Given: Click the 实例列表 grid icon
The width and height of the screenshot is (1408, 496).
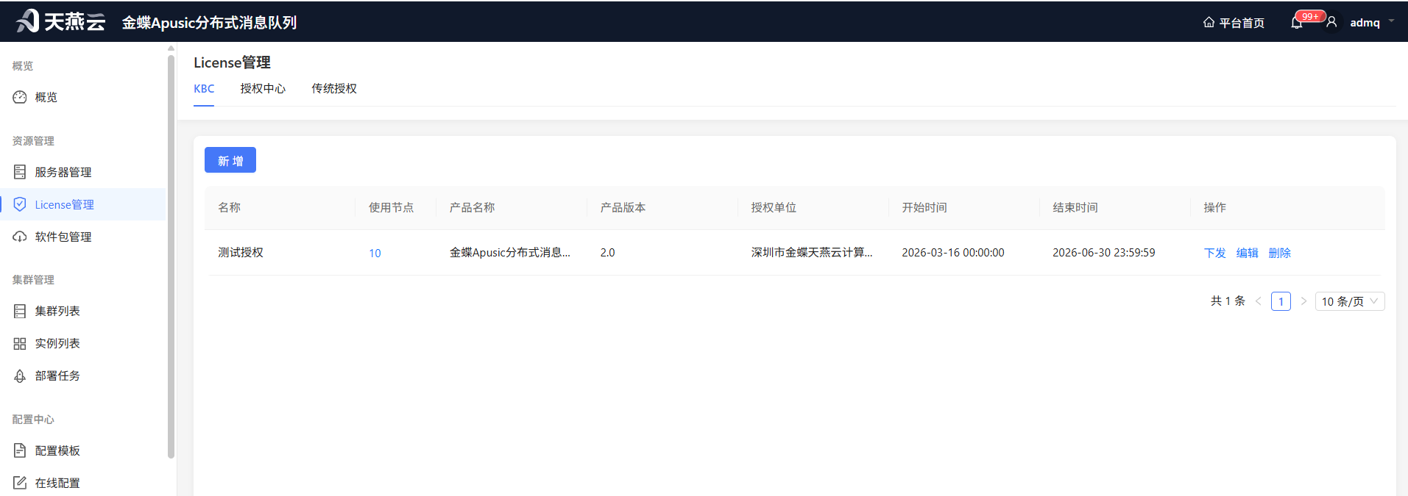Looking at the screenshot, I should (x=20, y=343).
